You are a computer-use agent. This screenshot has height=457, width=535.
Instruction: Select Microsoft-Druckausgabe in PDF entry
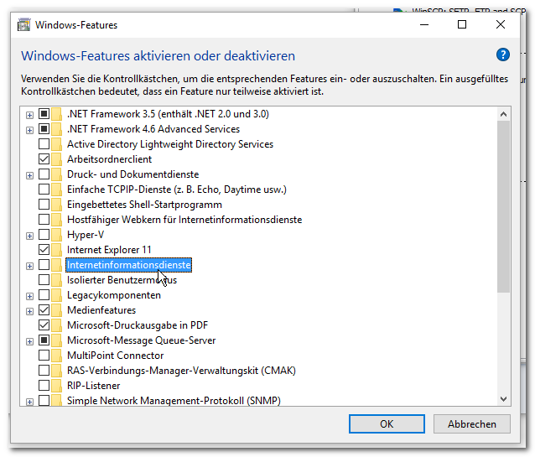point(138,325)
